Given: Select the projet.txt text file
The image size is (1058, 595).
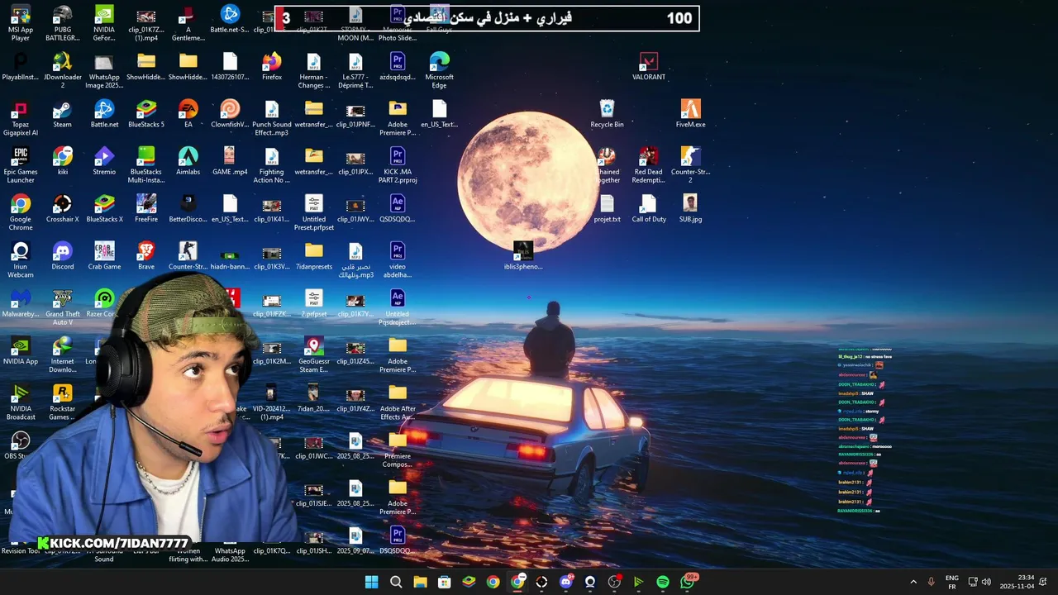Looking at the screenshot, I should [x=607, y=208].
